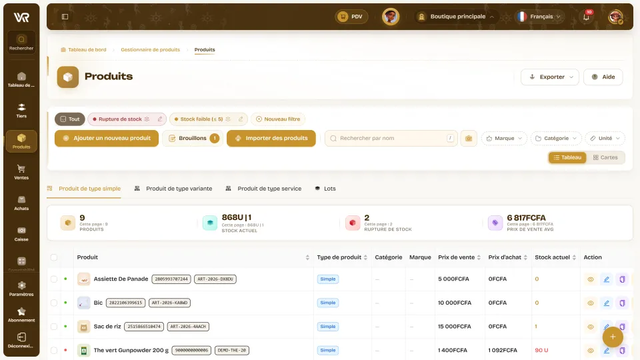Open the Rechercher search in sidebar
The width and height of the screenshot is (640, 360).
pyautogui.click(x=21, y=43)
